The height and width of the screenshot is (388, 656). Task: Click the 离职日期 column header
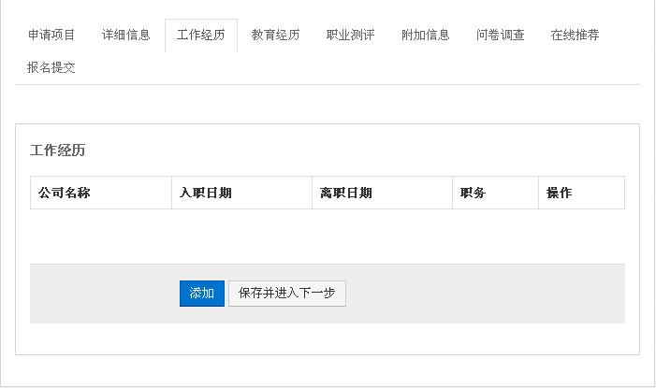[x=383, y=193]
